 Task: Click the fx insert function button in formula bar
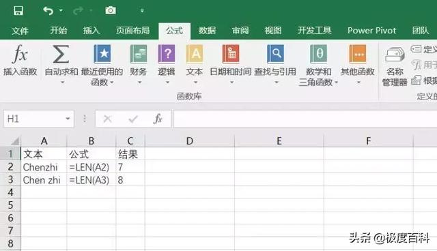point(158,119)
